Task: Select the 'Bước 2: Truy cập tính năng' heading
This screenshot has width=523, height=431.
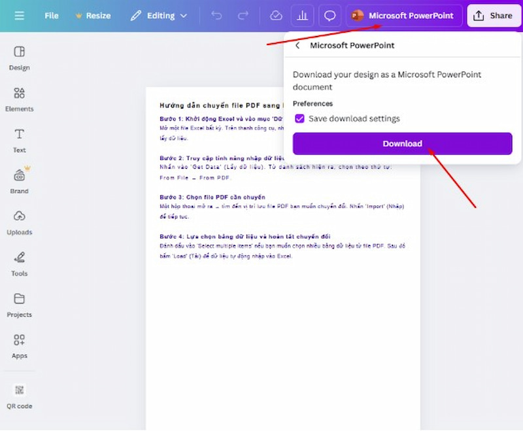Action: [222, 158]
